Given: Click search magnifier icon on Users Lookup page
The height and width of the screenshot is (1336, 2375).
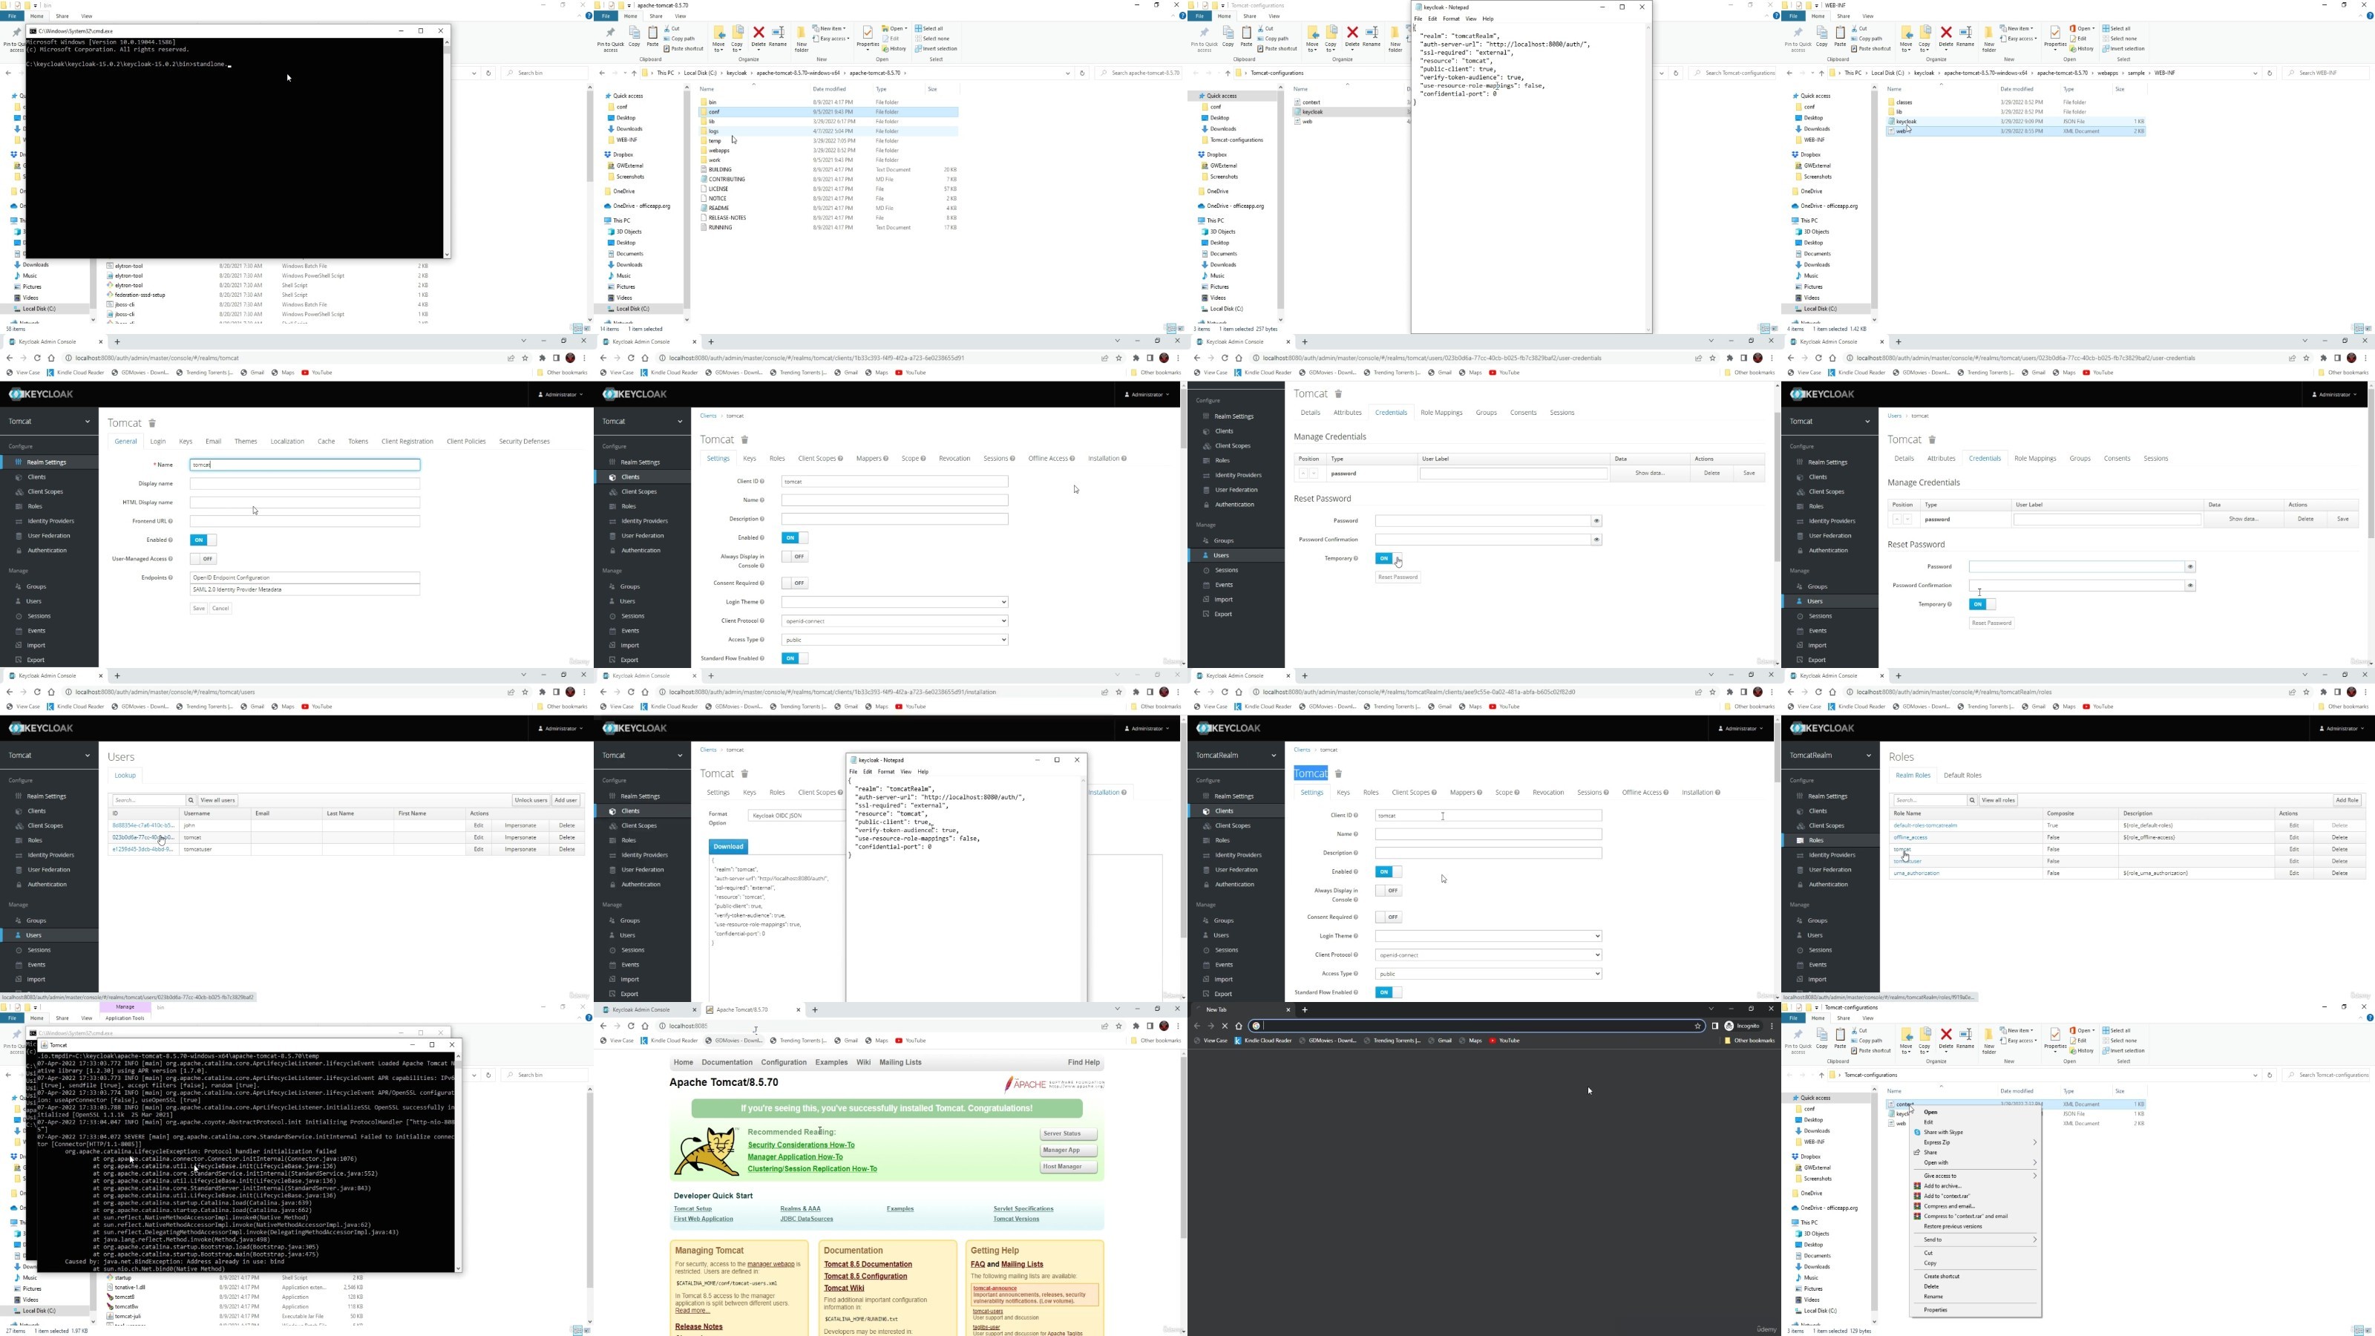Looking at the screenshot, I should tap(191, 800).
